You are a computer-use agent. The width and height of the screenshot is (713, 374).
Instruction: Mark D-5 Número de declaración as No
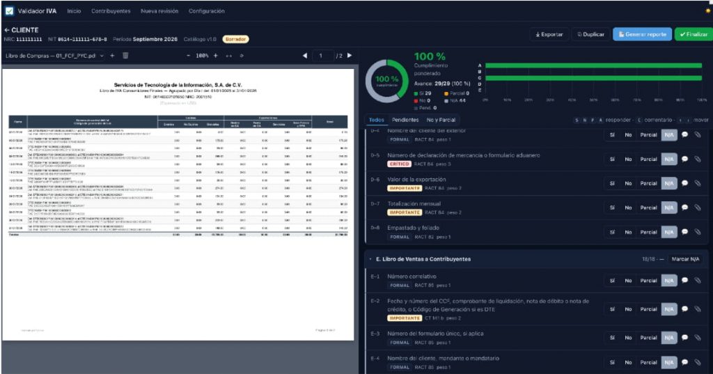click(628, 159)
